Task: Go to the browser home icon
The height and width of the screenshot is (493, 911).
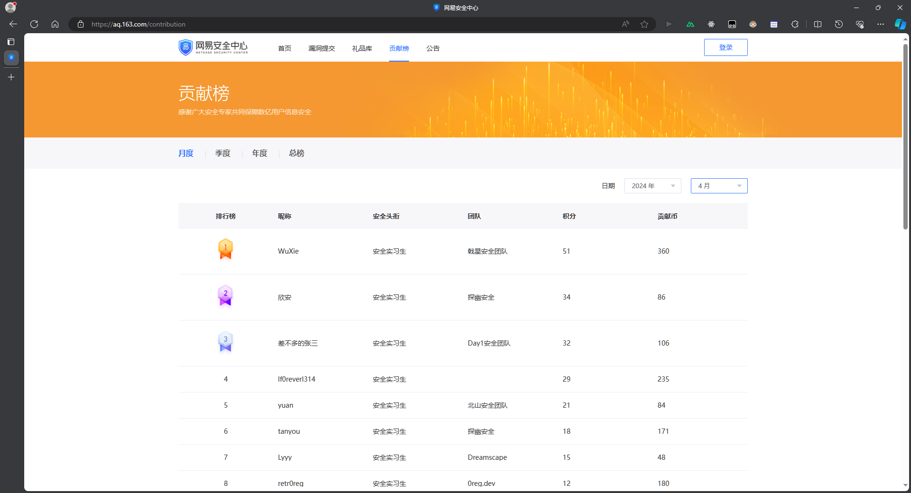Action: [55, 24]
